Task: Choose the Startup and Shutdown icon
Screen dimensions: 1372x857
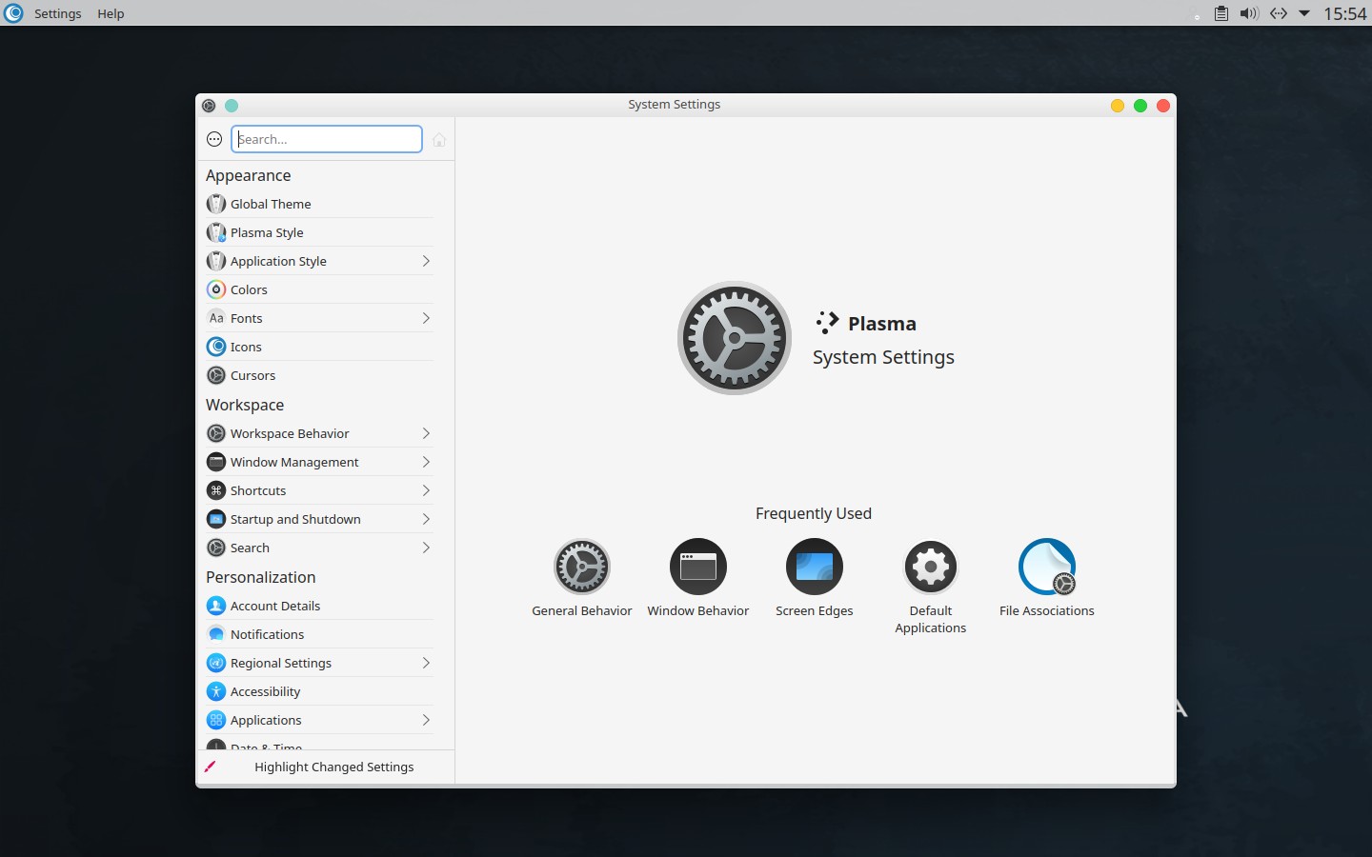Action: [x=216, y=519]
